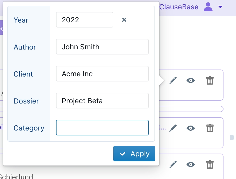The image size is (236, 179).
Task: Edit the Client field with Acme Inc
Action: [x=102, y=74]
